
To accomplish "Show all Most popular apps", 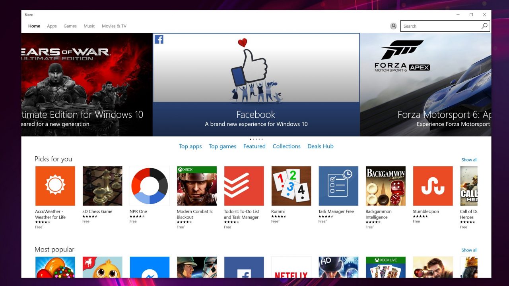I will pyautogui.click(x=469, y=250).
